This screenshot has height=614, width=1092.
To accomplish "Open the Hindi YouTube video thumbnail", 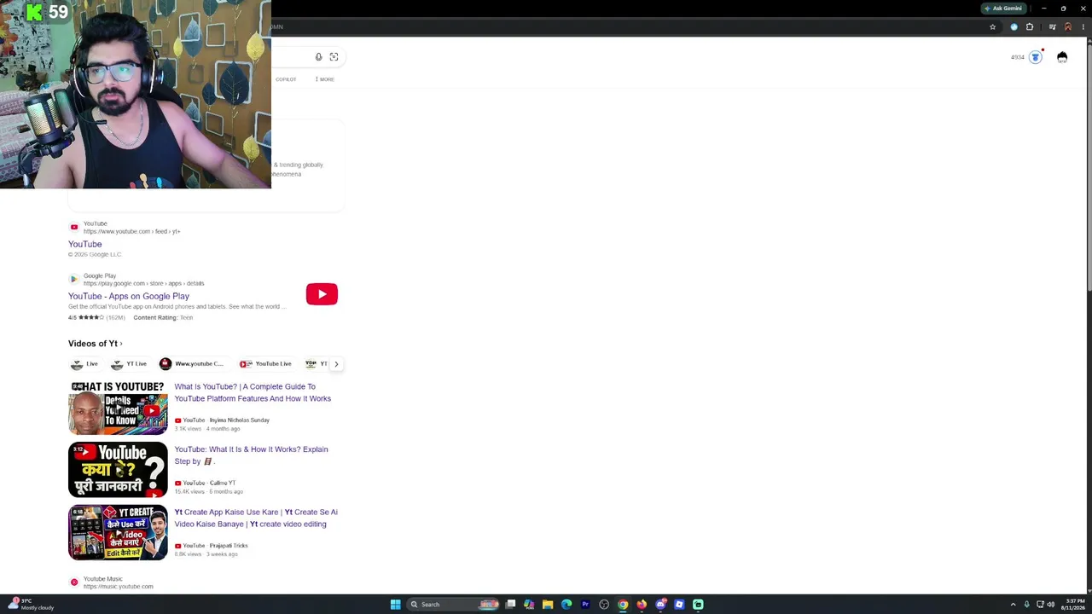I will (118, 470).
